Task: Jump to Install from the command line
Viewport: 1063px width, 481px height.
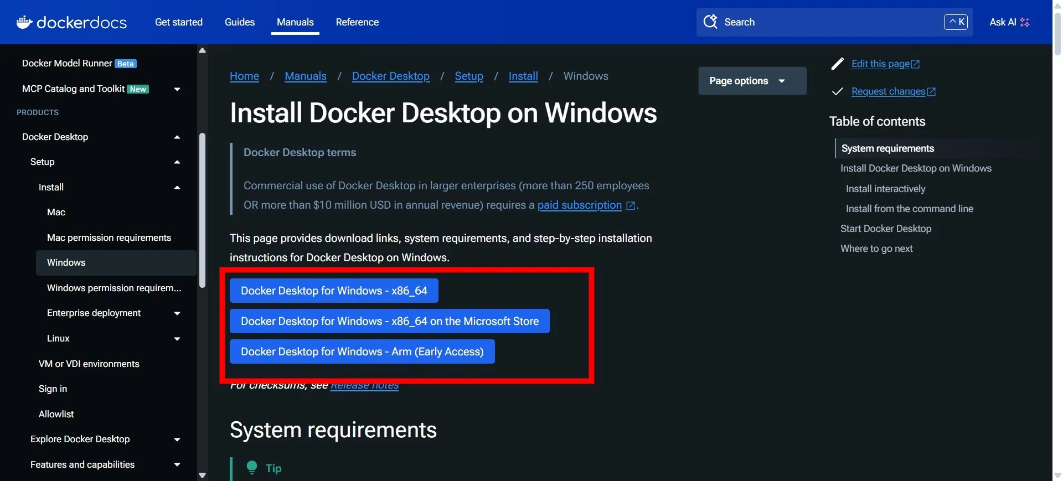Action: tap(910, 209)
